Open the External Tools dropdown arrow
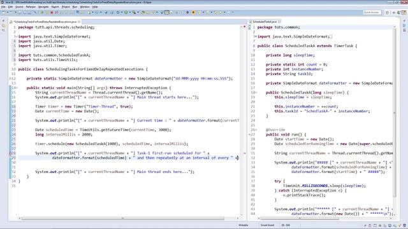This screenshot has width=408, height=229. coord(138,12)
